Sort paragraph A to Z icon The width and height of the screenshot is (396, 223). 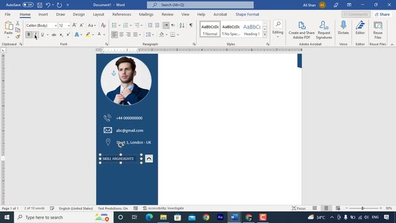tap(182, 25)
